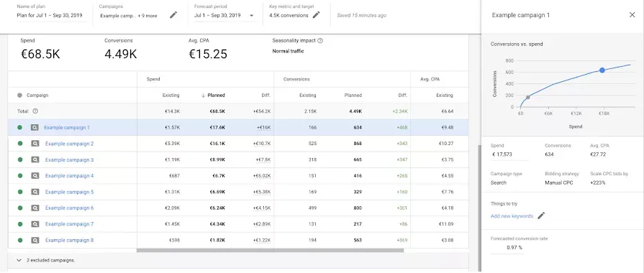The width and height of the screenshot is (644, 273).
Task: Click gray existing point on conversions curve
Action: pyautogui.click(x=527, y=97)
